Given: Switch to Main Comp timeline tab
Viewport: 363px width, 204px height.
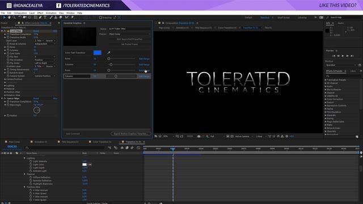Looking at the screenshot, I should coord(14,142).
